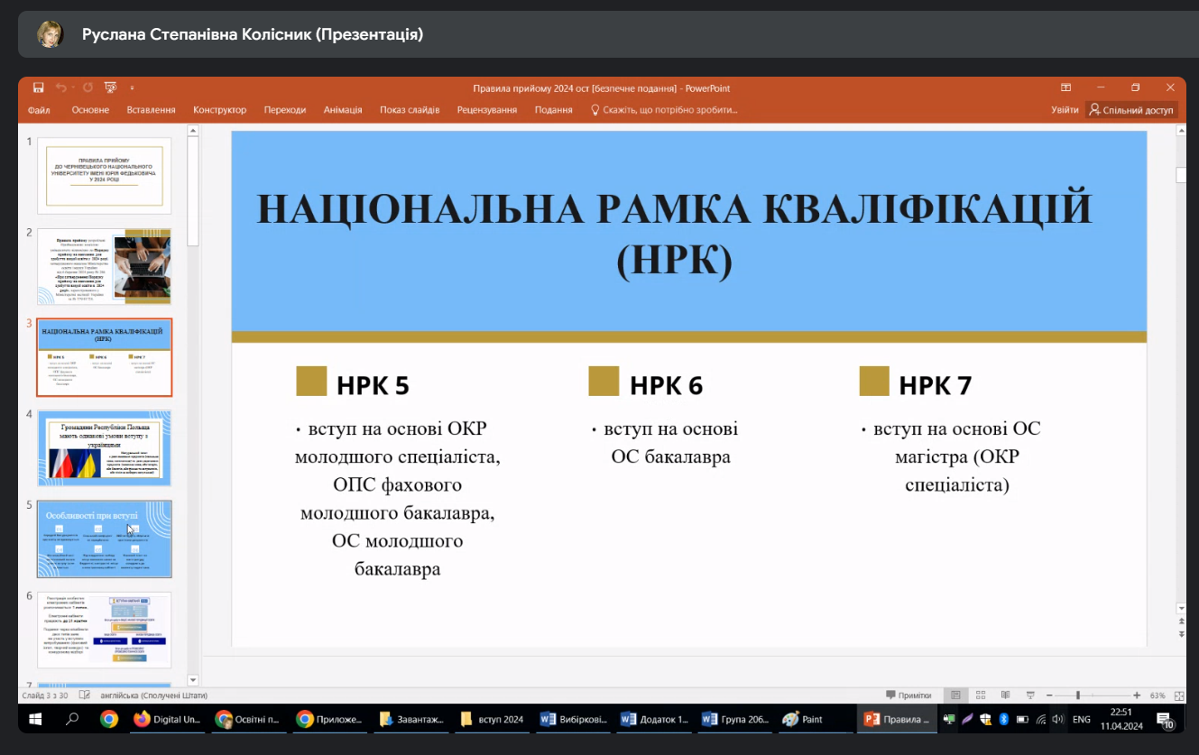
Task: Click the 'НРК 5' heading on slide
Action: coord(373,386)
